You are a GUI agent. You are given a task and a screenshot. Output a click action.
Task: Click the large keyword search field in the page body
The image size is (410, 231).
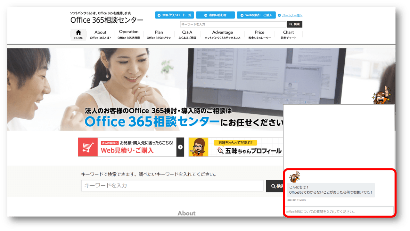172,186
